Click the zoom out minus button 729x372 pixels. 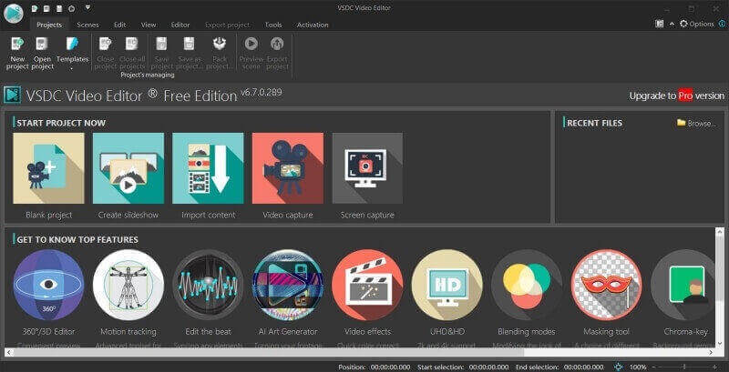click(654, 367)
